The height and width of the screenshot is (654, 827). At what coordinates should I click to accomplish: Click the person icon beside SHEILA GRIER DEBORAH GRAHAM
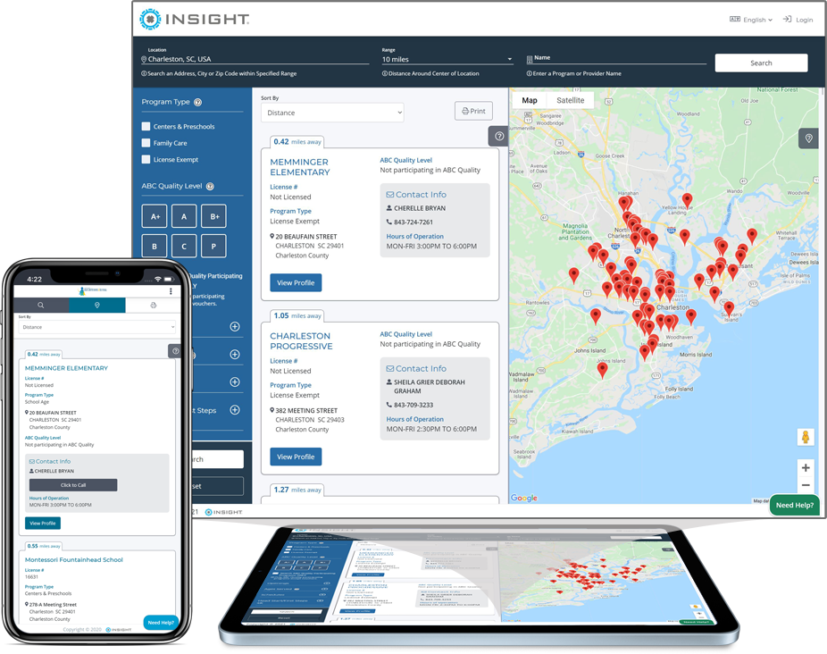[389, 382]
